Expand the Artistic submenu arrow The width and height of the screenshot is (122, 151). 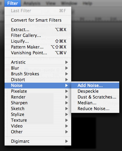[67, 62]
